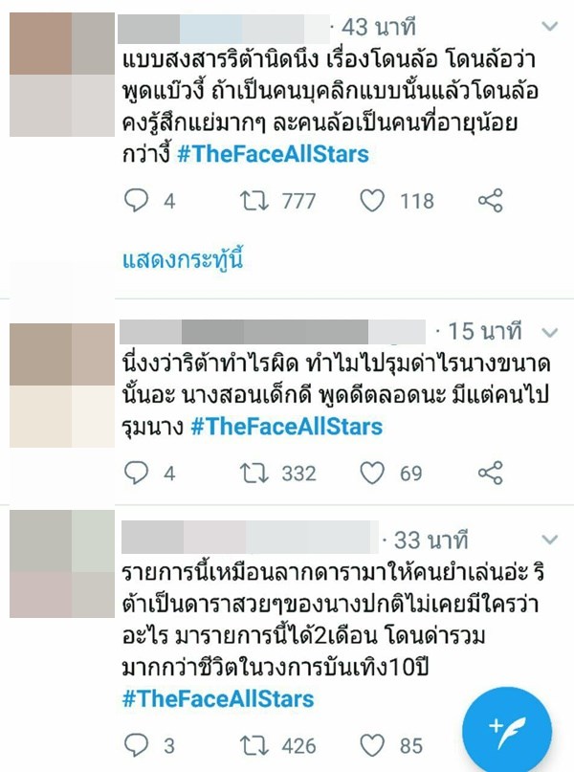This screenshot has height=772, width=574.
Task: Open #TheFaceAllStars hashtag in first tweet
Action: pos(273,154)
